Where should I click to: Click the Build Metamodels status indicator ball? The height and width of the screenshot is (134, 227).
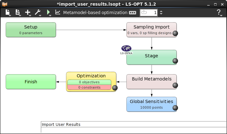[175, 85]
